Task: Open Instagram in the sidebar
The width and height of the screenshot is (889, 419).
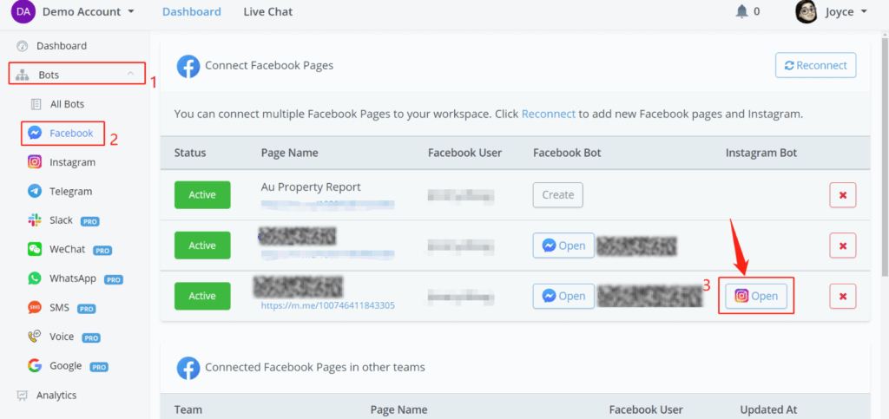Action: [72, 162]
